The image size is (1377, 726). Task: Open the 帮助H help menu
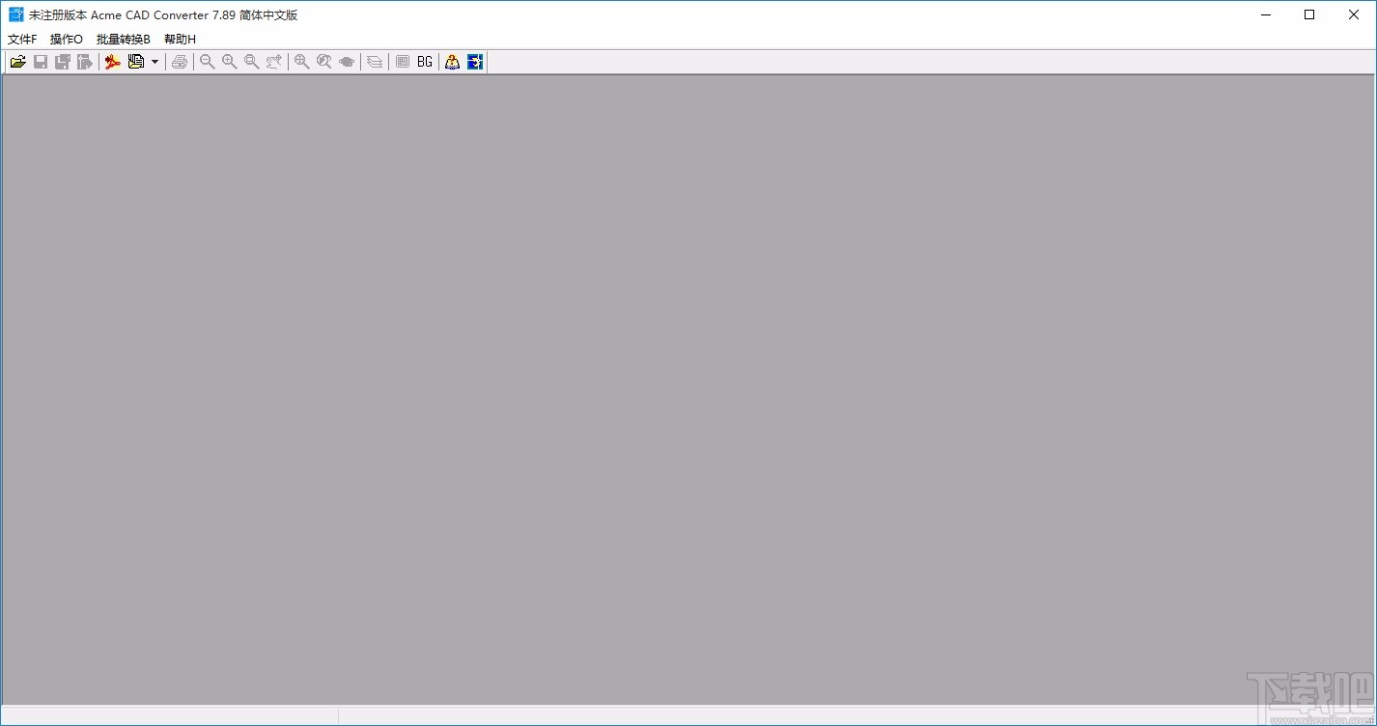[180, 39]
